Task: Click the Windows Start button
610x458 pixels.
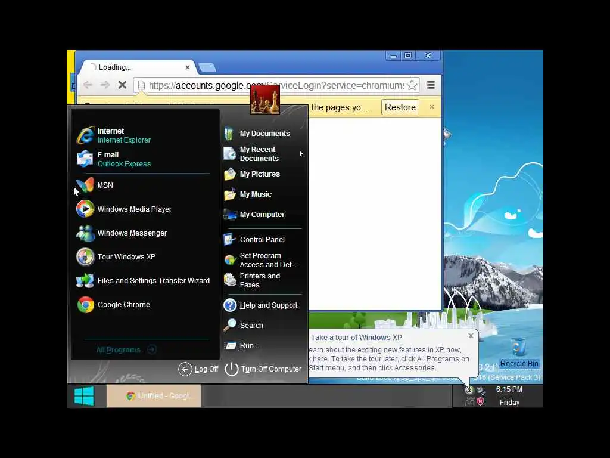Action: coord(84,396)
